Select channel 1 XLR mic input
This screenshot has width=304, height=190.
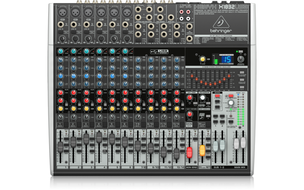[62, 13]
